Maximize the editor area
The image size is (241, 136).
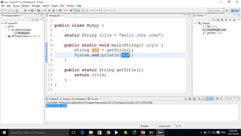(x=189, y=15)
